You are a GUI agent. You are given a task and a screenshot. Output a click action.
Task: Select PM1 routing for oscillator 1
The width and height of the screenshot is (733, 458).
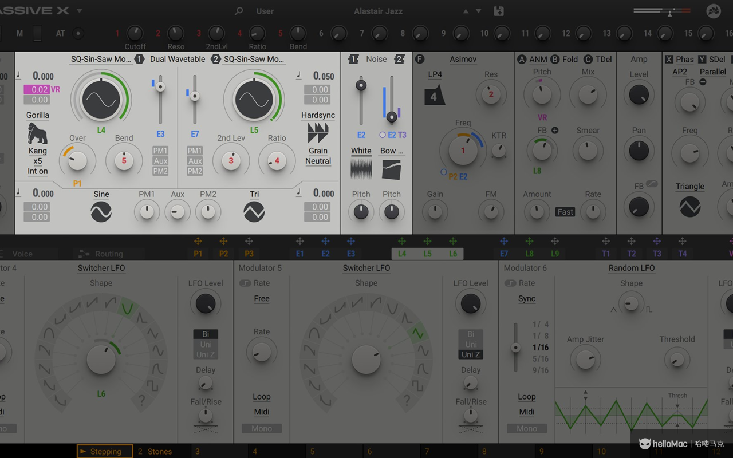[x=160, y=151]
